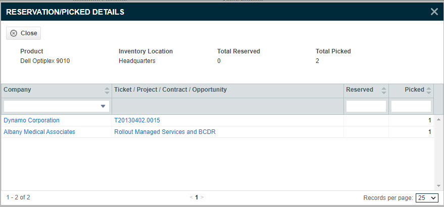
Task: Go to next page arrow
Action: [x=202, y=197]
